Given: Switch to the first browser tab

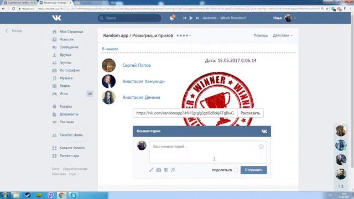Looking at the screenshot, I should pyautogui.click(x=20, y=3).
